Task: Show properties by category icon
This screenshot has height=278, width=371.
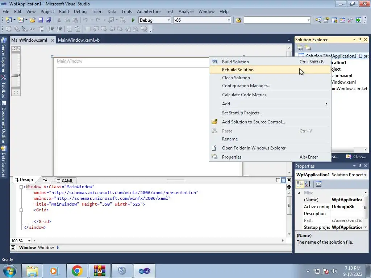Action: point(300,184)
